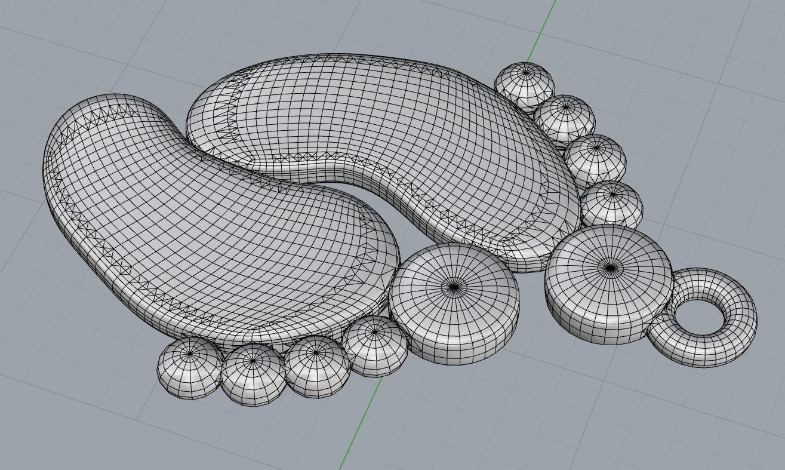Select the big toe disc between both soles

pos(454,302)
